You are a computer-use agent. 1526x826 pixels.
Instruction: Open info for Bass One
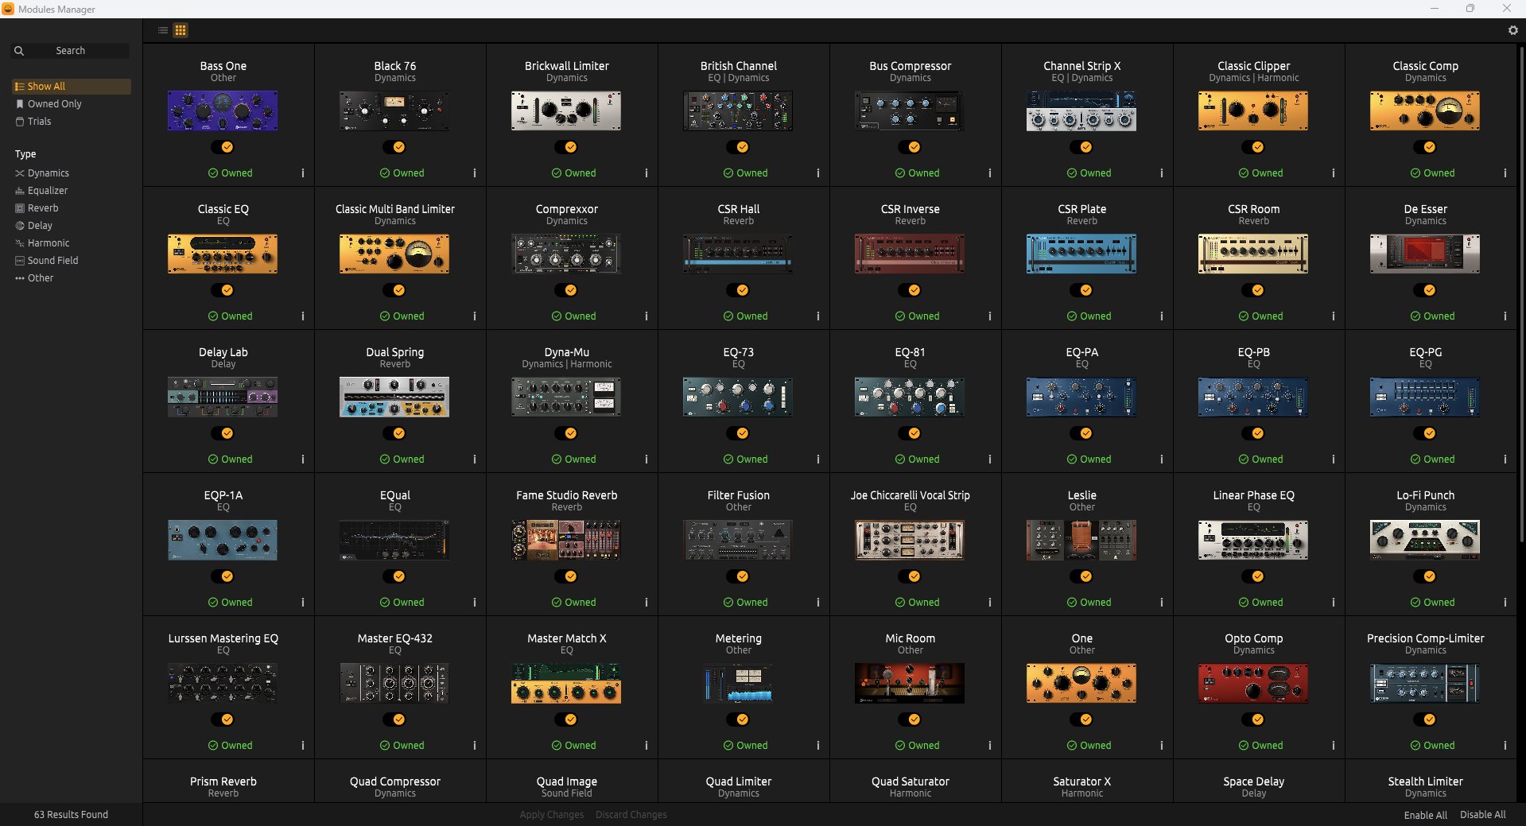tap(303, 173)
